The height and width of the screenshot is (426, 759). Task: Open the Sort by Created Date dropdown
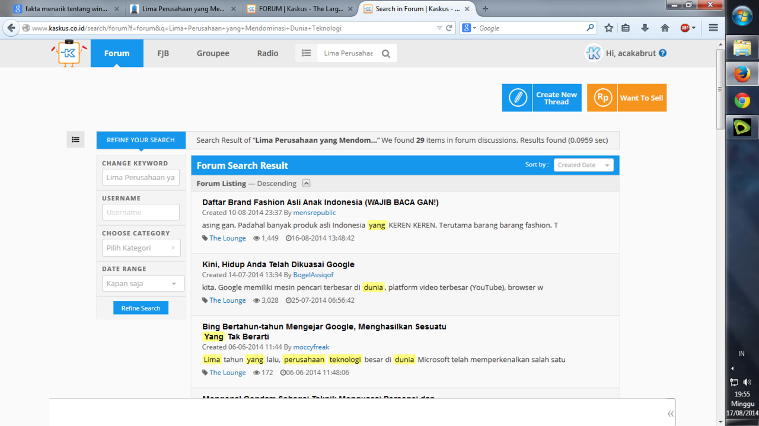(x=583, y=165)
